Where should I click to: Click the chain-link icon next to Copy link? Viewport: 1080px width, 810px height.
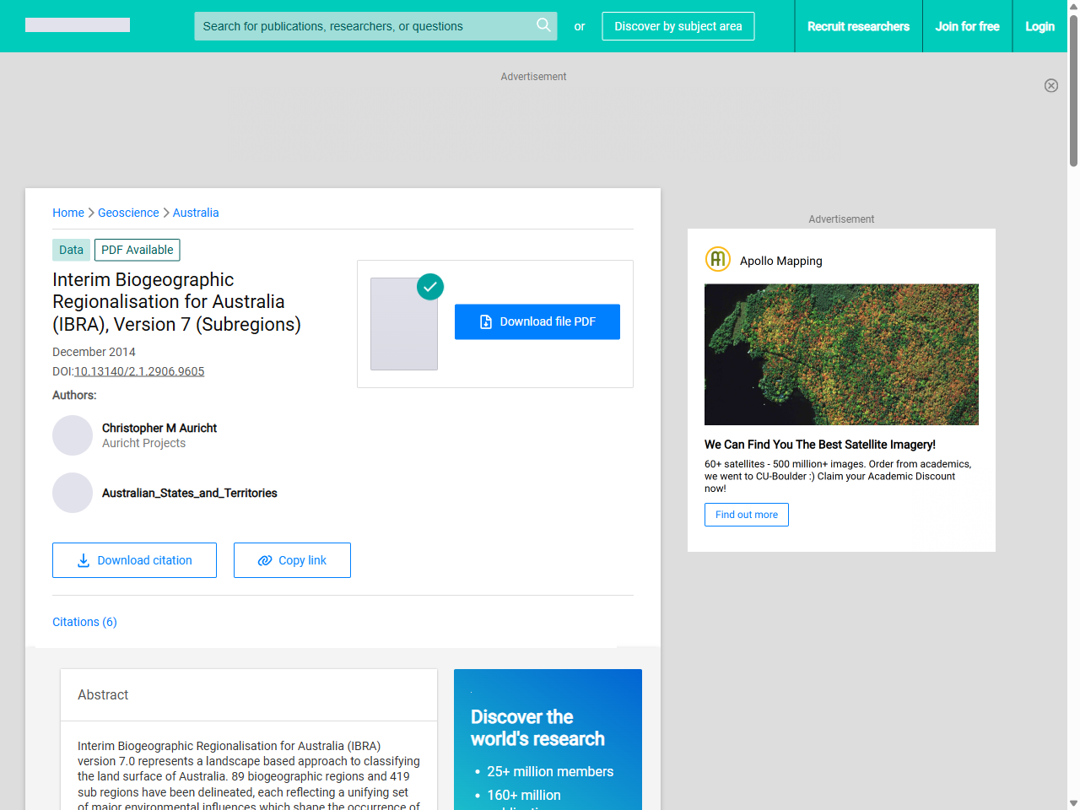click(265, 560)
